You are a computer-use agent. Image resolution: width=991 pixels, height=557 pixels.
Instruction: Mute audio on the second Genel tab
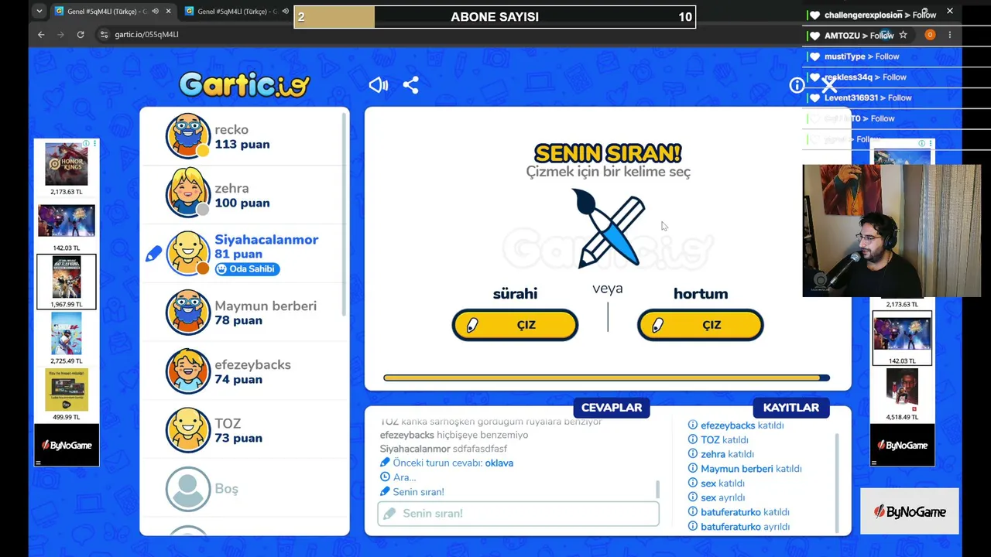coord(285,12)
